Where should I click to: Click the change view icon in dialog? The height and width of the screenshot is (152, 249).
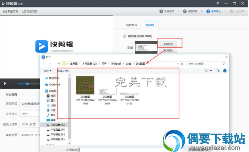[207, 71]
